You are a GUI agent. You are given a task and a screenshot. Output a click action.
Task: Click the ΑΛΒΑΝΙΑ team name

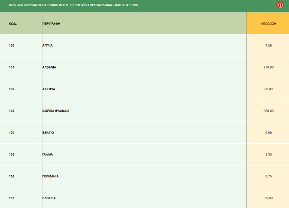click(x=49, y=67)
